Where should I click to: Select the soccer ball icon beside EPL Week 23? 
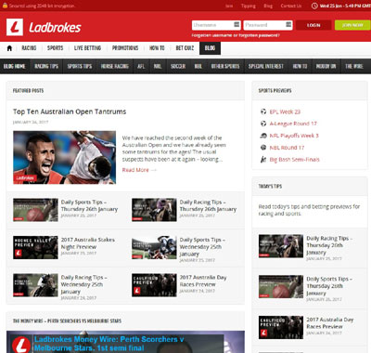263,111
